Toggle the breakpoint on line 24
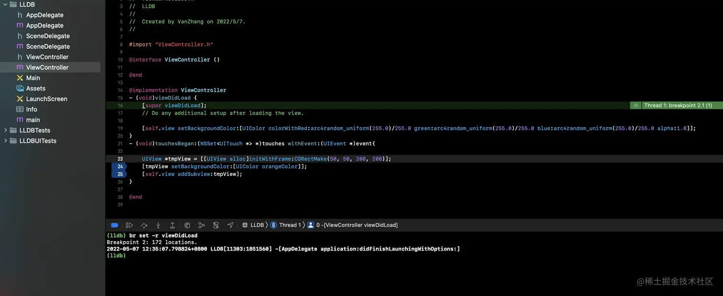 [119, 166]
